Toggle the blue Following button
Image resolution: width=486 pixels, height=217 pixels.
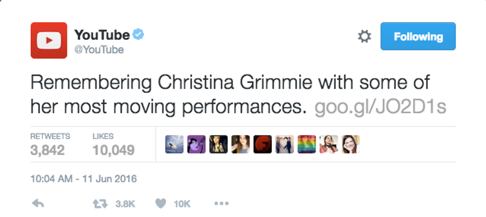click(x=418, y=37)
